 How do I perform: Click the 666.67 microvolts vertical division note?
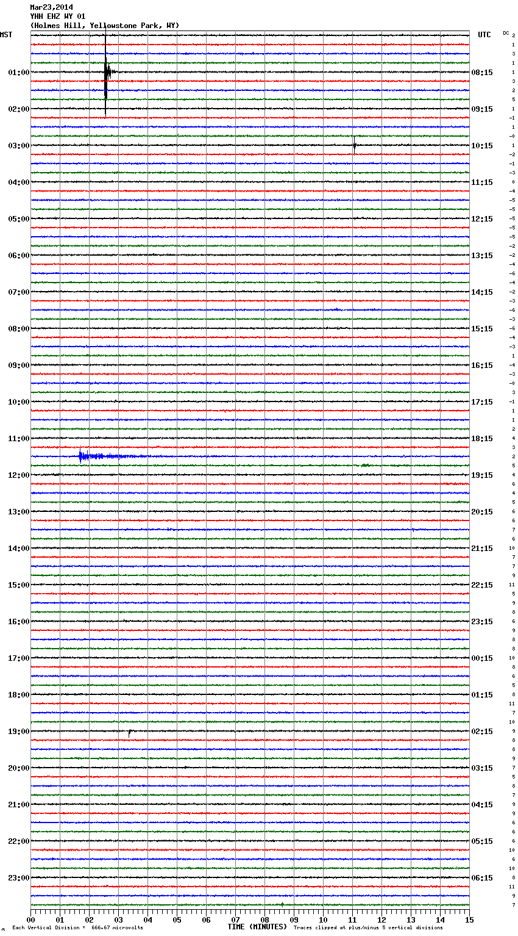[x=78, y=928]
